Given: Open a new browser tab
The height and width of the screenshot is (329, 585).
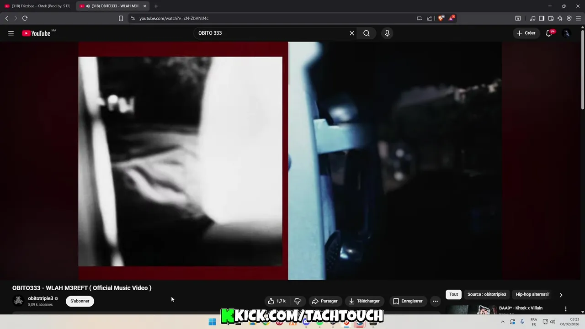Looking at the screenshot, I should [x=156, y=6].
